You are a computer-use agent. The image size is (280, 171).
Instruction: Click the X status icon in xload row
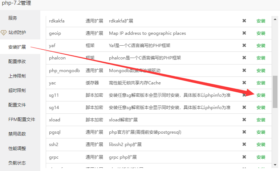coord(244,120)
